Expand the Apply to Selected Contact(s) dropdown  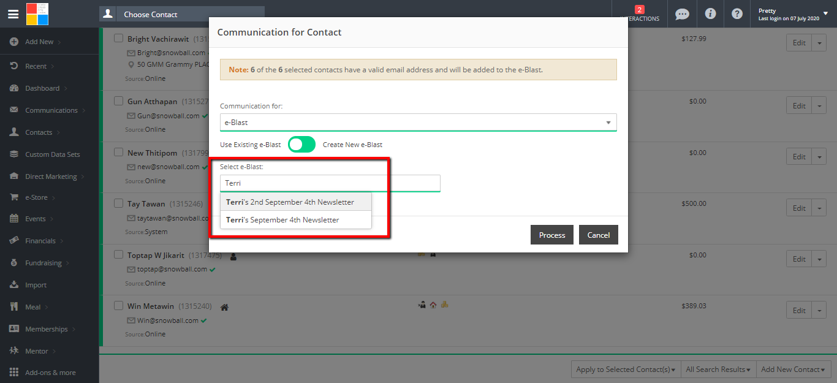pos(626,370)
